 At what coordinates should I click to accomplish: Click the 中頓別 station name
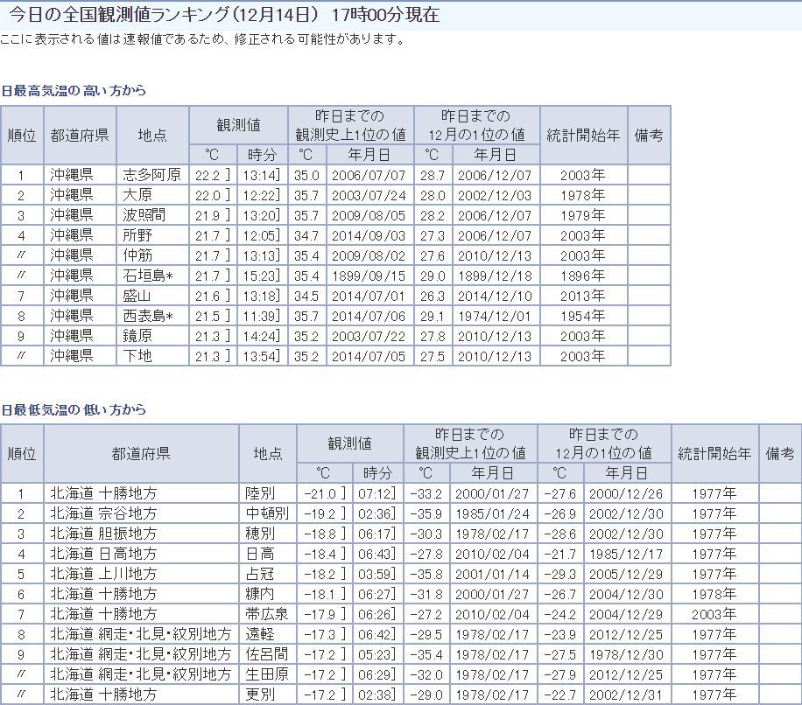[267, 514]
